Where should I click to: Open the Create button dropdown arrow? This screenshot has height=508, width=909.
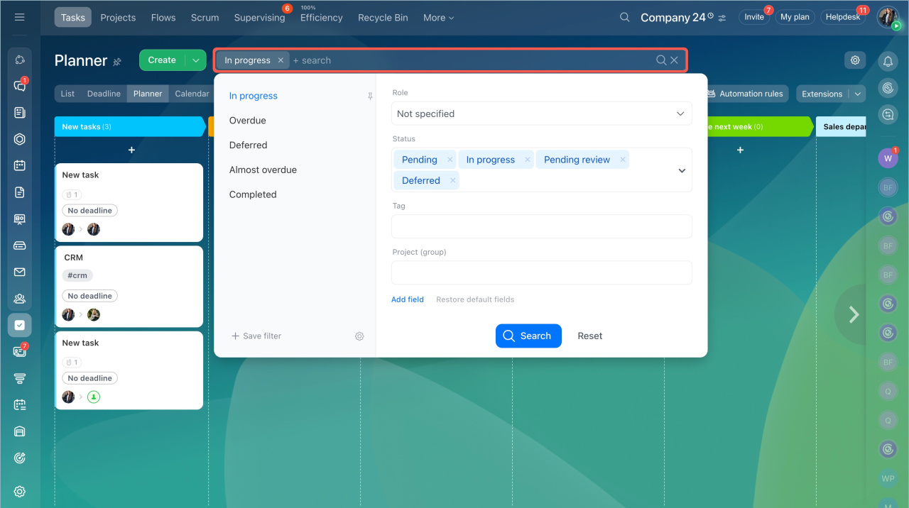coord(195,60)
